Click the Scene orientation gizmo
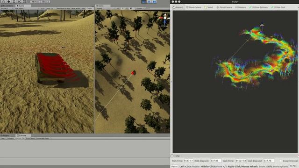Viewport: 299px width, 168px height. click(164, 18)
